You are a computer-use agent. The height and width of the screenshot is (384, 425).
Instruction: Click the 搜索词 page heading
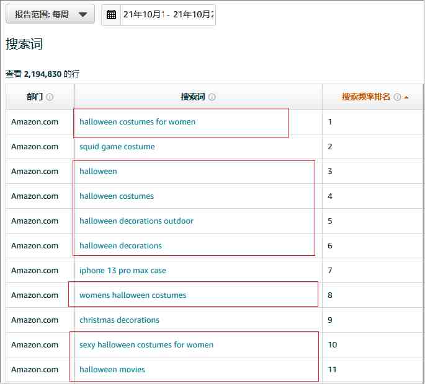point(24,44)
